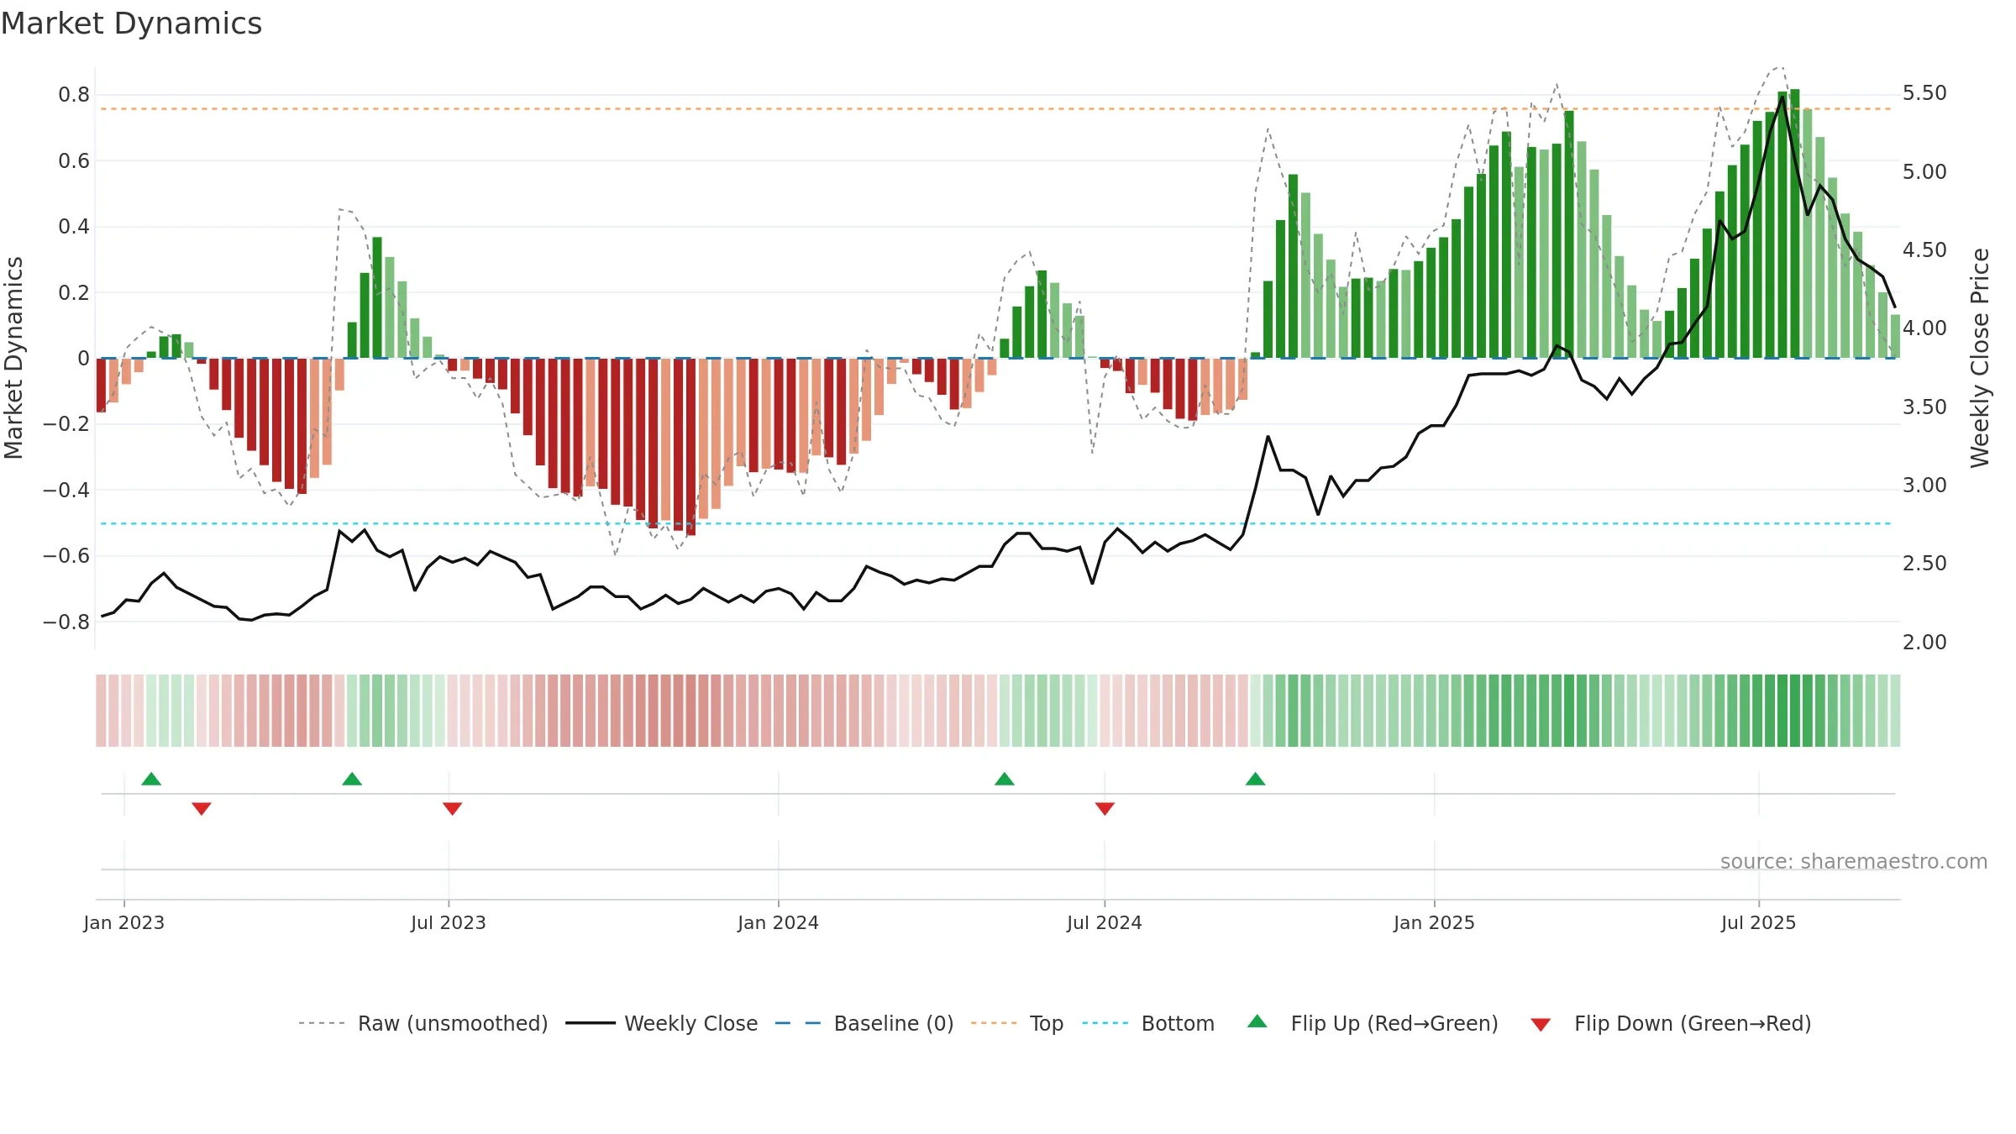Click green flip-up marker before Jul 2023
This screenshot has height=1134, width=2016.
click(352, 779)
